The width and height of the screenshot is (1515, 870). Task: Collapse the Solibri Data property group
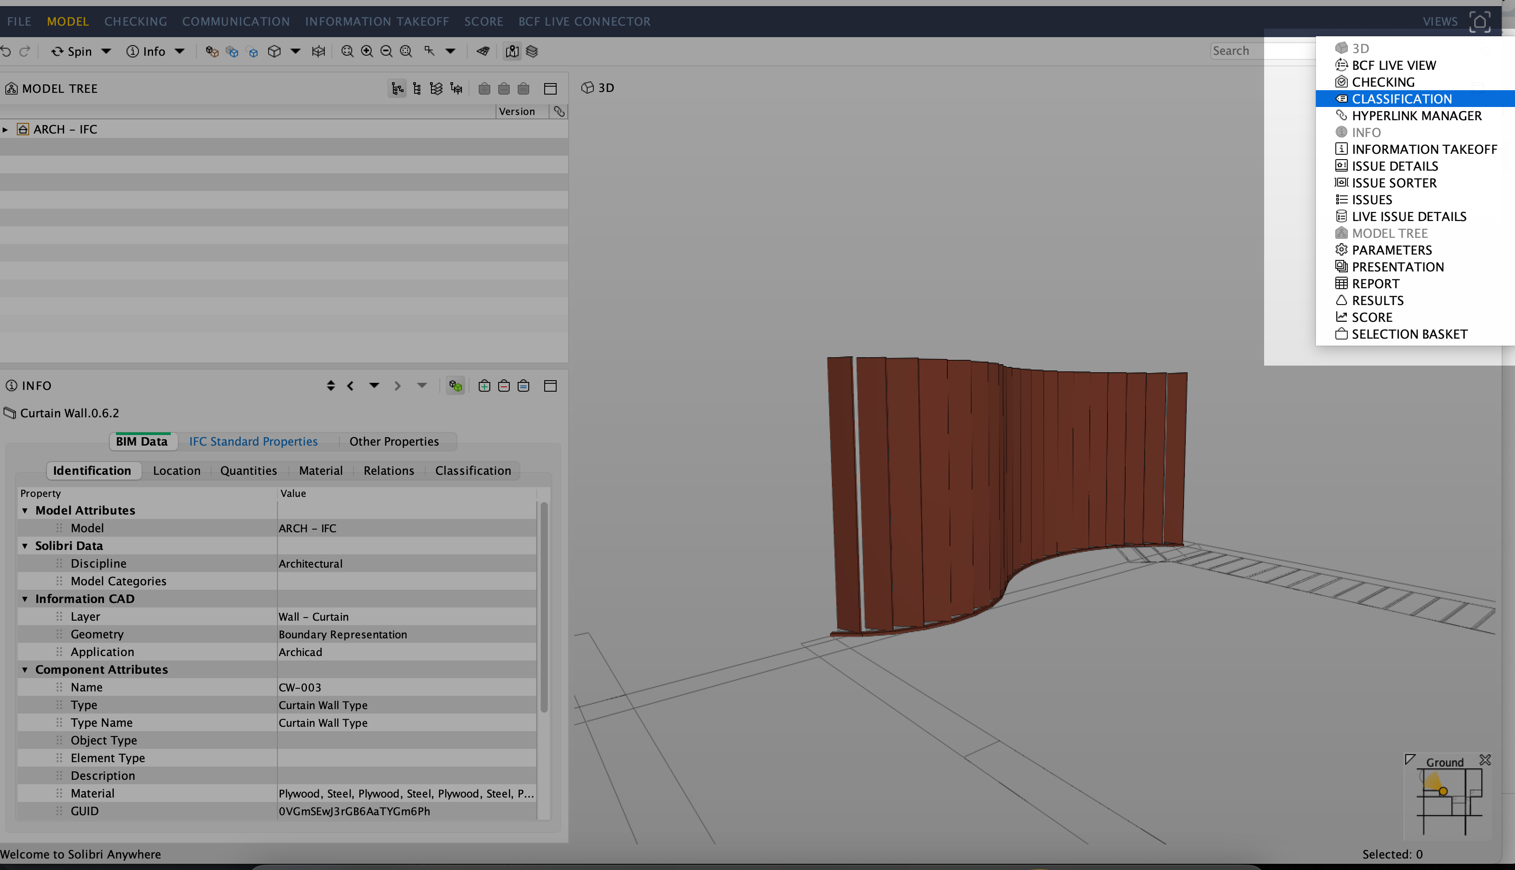coord(25,546)
